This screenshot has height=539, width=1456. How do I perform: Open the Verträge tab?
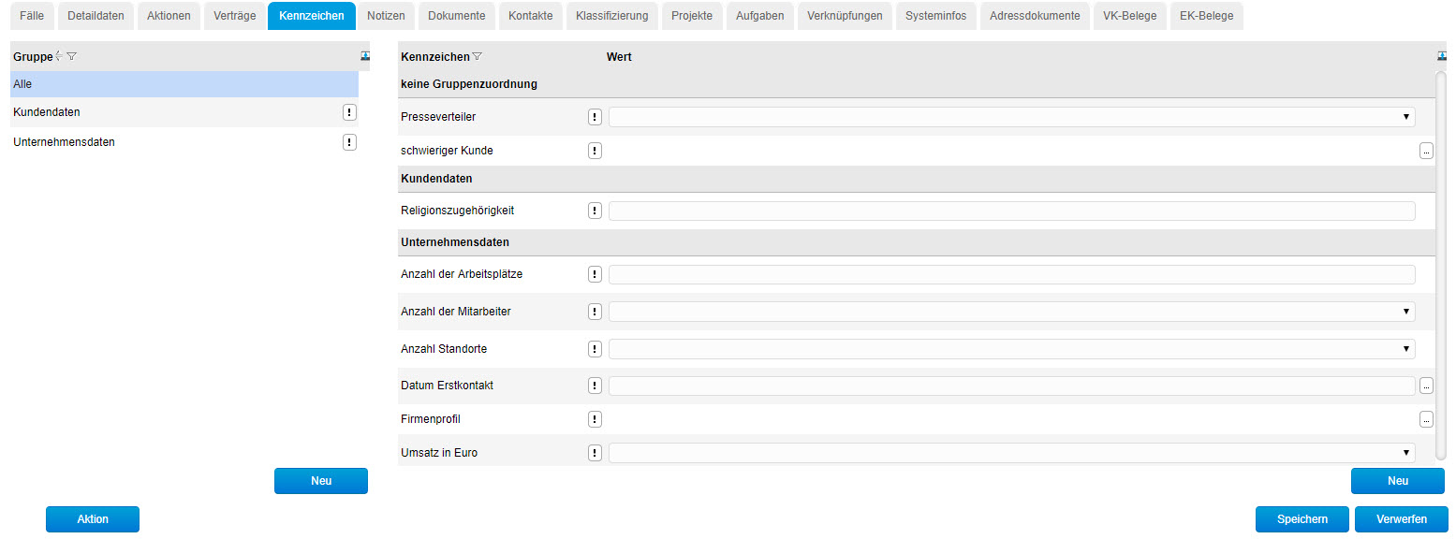pyautogui.click(x=233, y=16)
